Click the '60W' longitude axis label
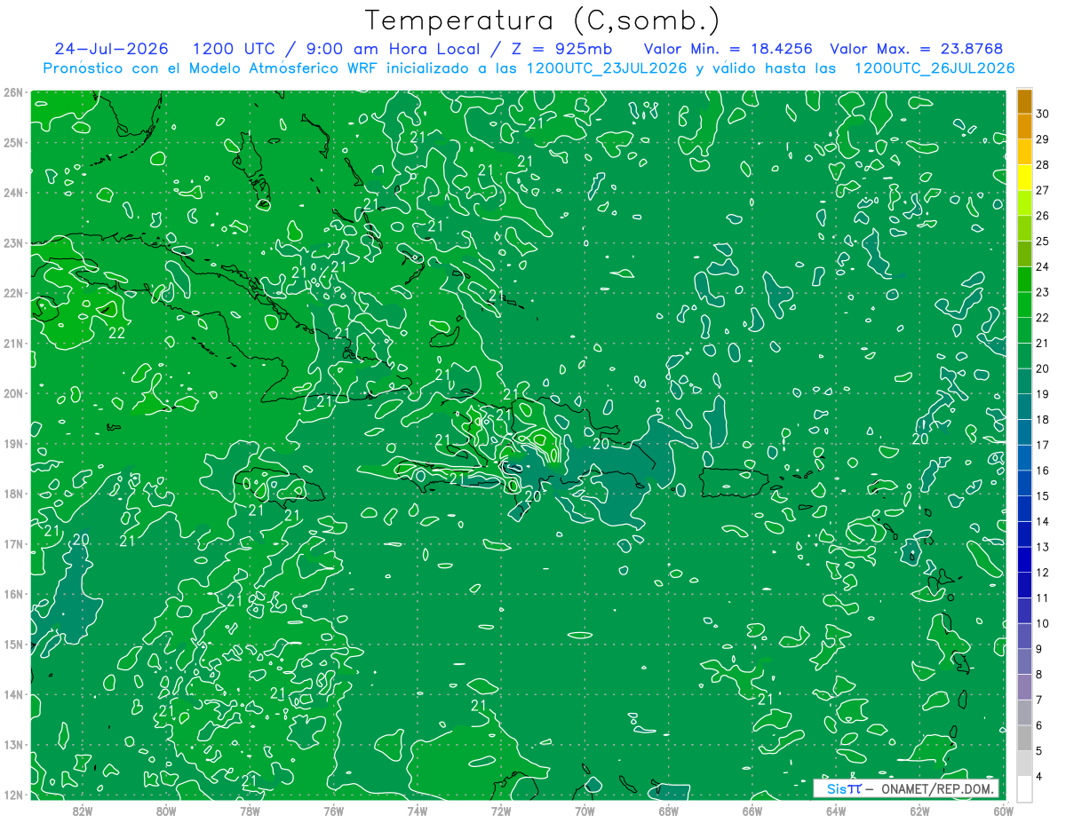Image resolution: width=1066 pixels, height=823 pixels. pos(1003,810)
